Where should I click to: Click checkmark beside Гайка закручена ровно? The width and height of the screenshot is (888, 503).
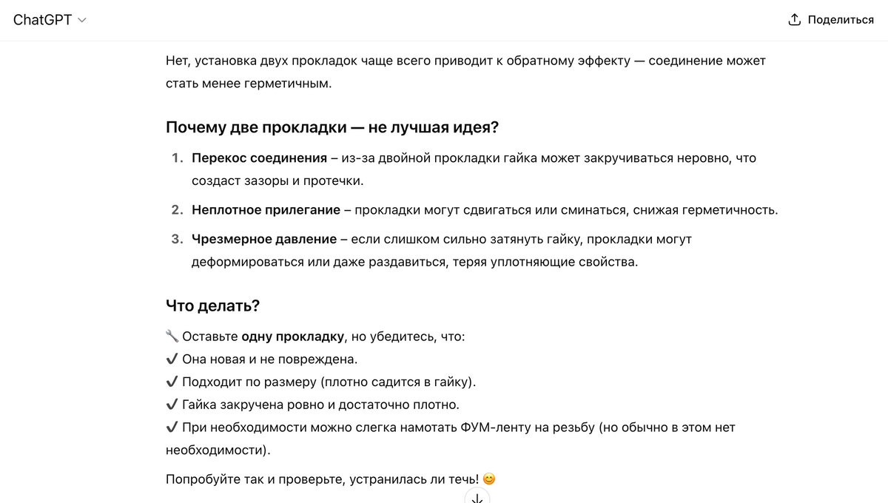point(172,405)
